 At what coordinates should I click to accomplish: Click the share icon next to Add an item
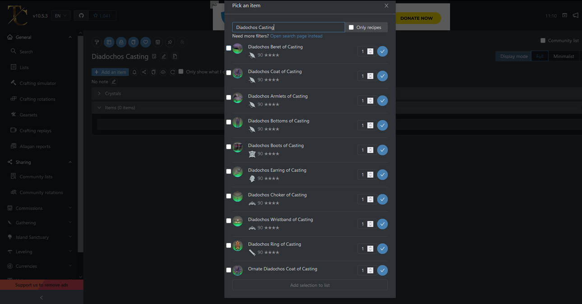143,72
